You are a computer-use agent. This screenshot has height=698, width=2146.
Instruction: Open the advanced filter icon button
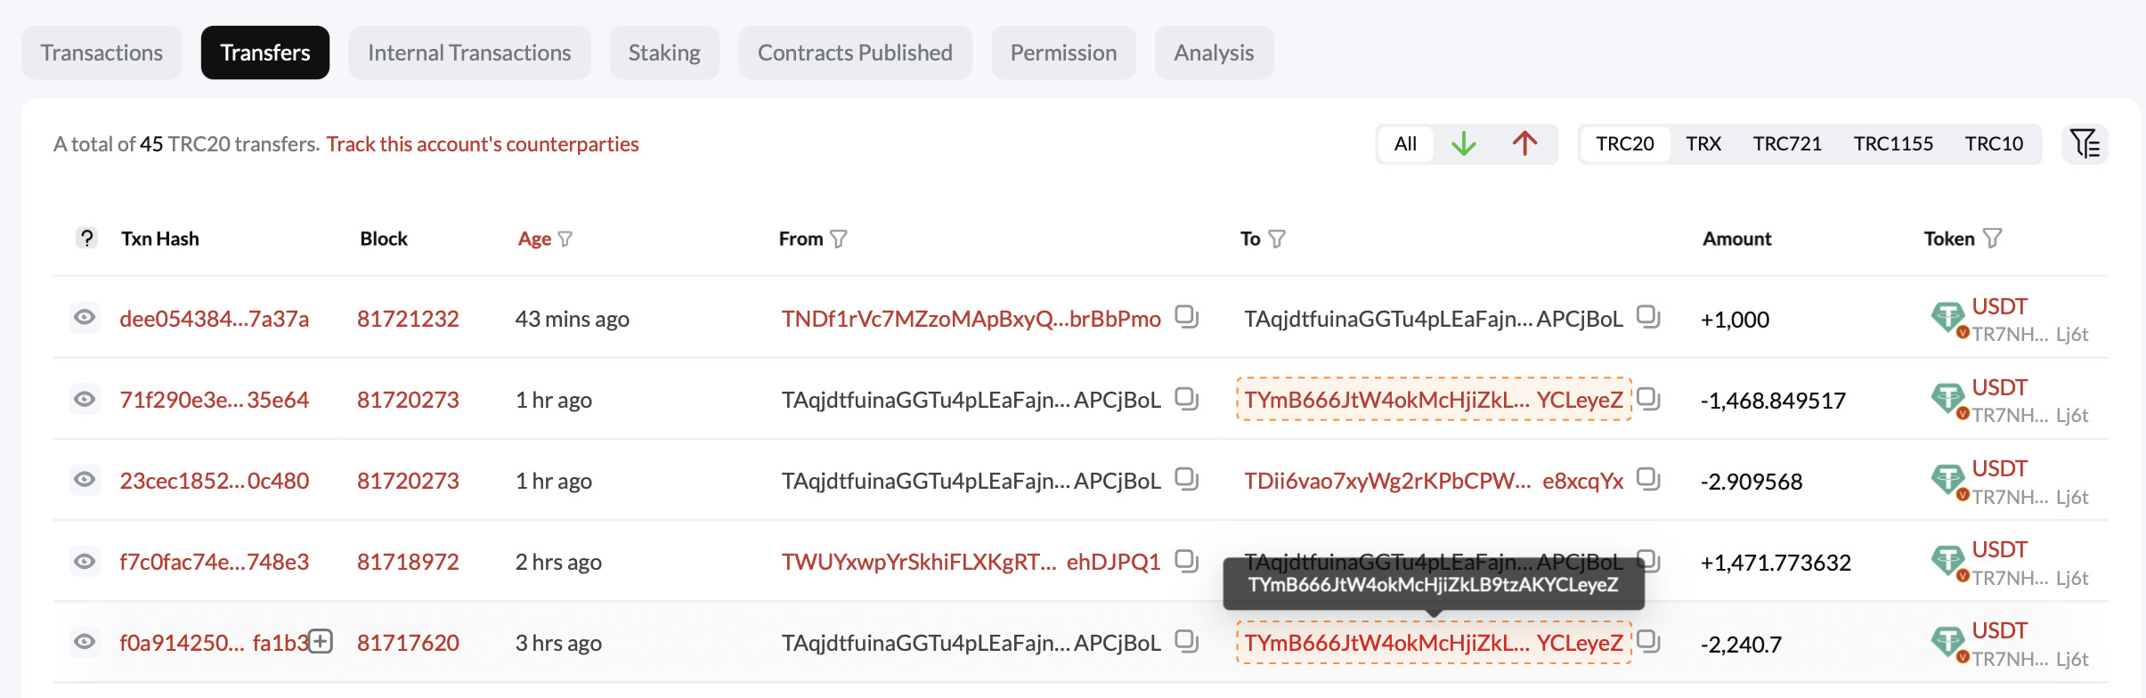tap(2085, 143)
